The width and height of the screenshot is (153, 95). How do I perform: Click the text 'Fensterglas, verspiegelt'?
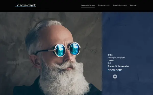click(117, 58)
